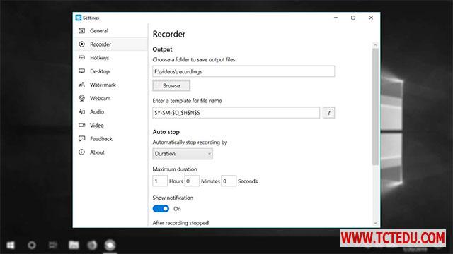Turn off the Show notification switch
The width and height of the screenshot is (453, 254).
[x=161, y=209]
